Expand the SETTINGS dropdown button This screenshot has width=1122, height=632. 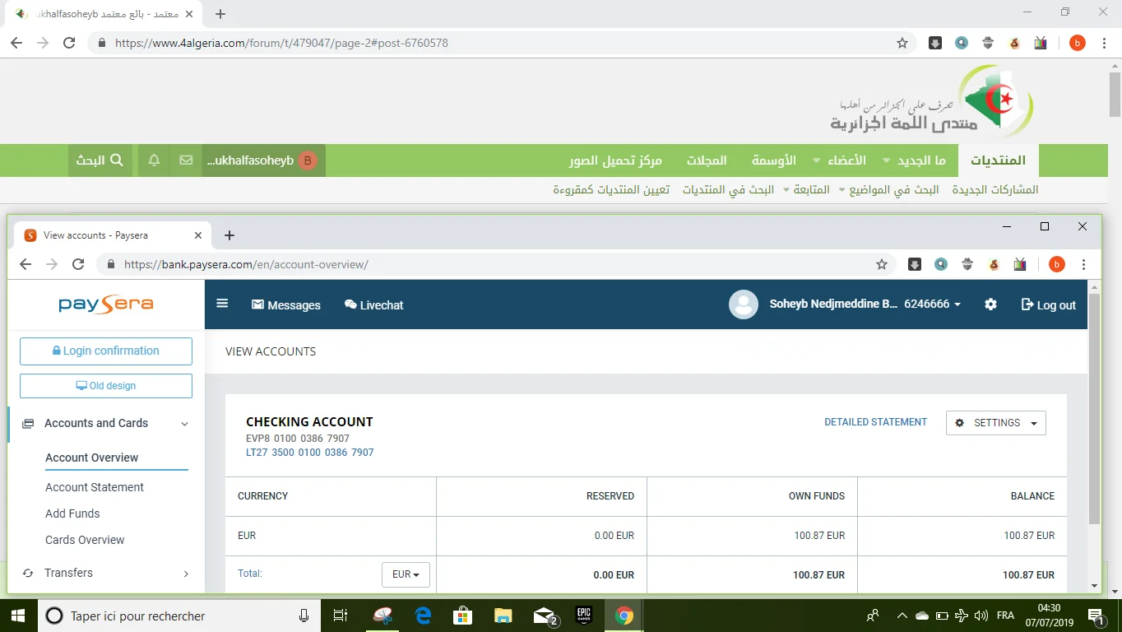(995, 423)
